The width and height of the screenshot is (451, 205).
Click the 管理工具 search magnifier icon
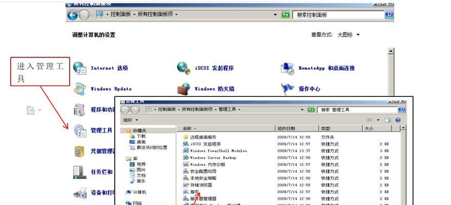point(402,110)
